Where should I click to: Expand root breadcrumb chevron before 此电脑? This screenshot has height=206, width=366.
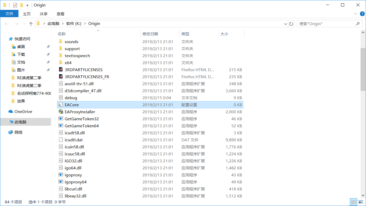coord(44,24)
